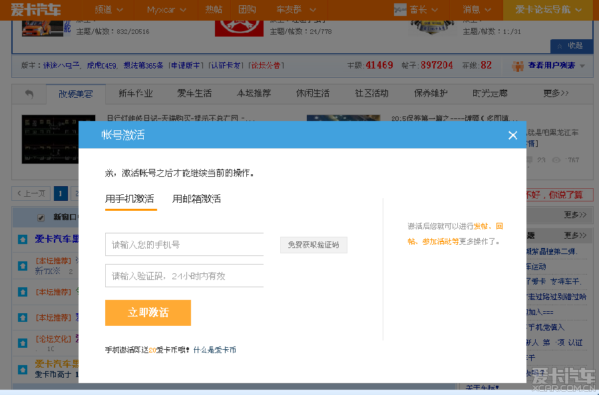The image size is (599, 395).
Task: Click the 立即激活 button
Action: 148,313
